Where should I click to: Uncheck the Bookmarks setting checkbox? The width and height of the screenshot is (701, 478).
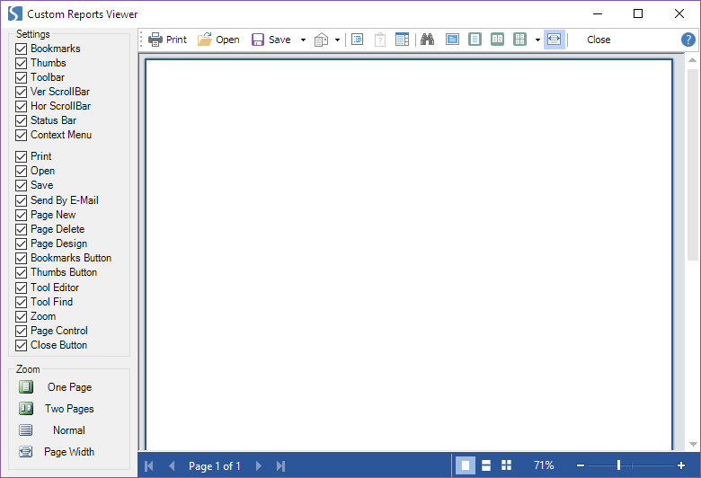pyautogui.click(x=22, y=49)
